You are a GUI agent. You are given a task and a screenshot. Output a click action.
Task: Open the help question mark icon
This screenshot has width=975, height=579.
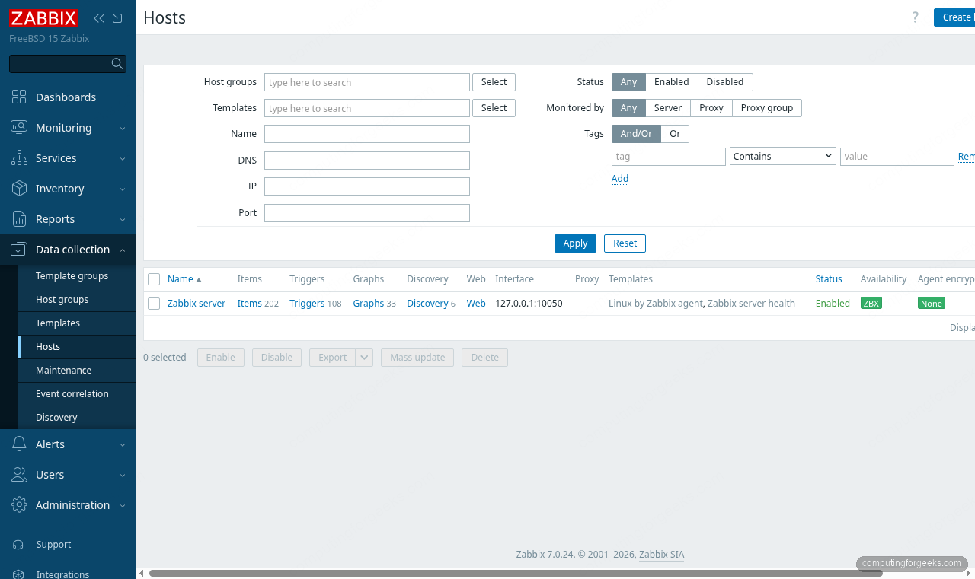915,17
